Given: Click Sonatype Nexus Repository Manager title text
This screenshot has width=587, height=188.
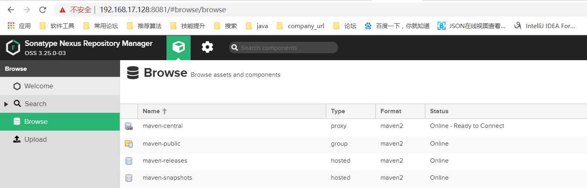Looking at the screenshot, I should point(88,44).
